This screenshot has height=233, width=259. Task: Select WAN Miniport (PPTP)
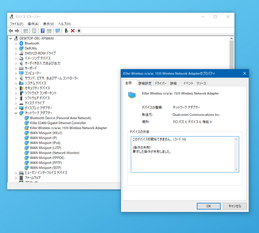coord(46,163)
